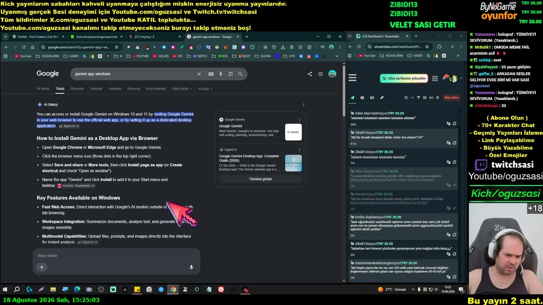
Task: Mute Streamlabs alert sound
Action: pos(431,97)
